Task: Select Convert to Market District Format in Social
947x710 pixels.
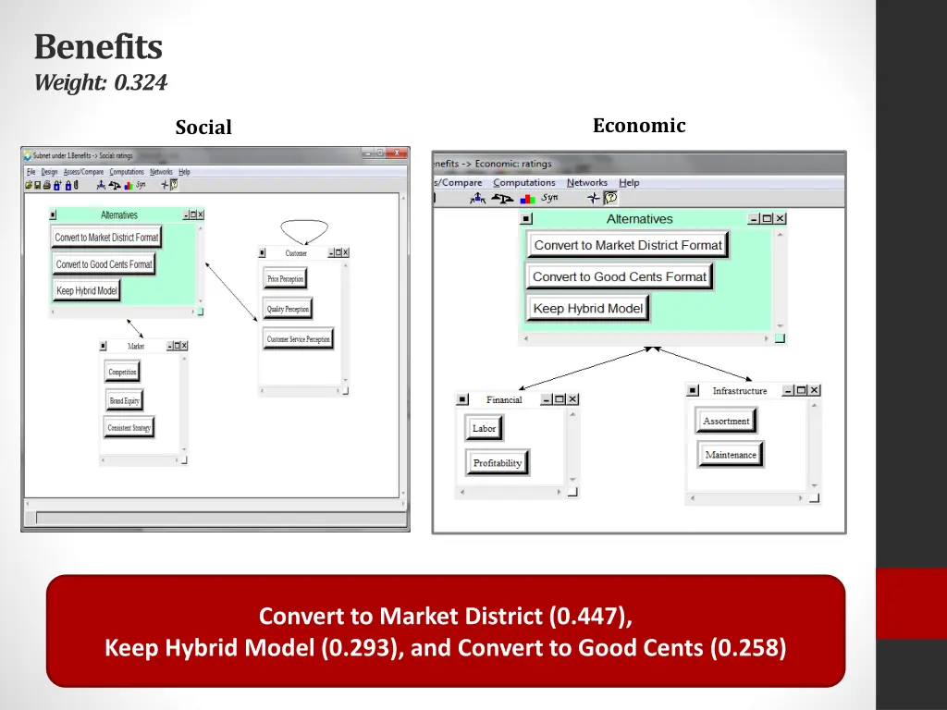Action: (106, 238)
